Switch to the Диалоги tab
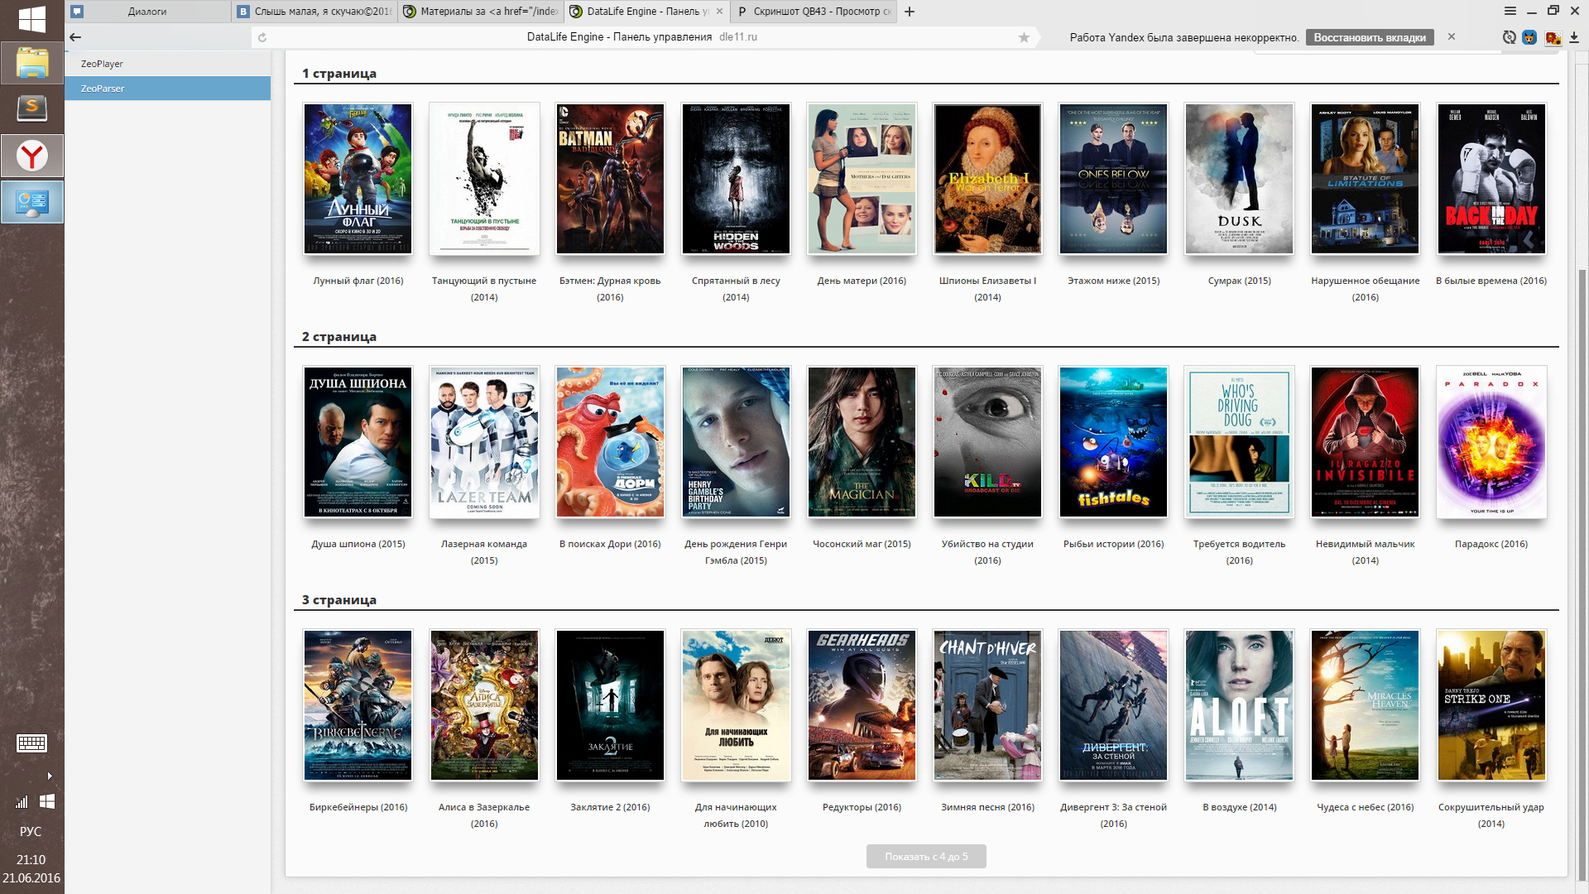This screenshot has width=1589, height=894. pyautogui.click(x=148, y=12)
